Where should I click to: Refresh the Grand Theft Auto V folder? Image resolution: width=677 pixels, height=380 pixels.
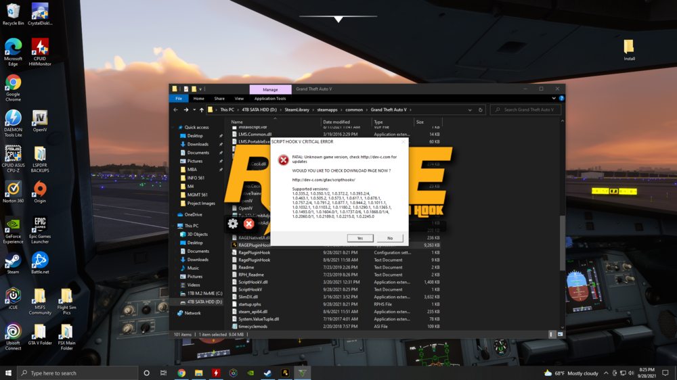click(x=480, y=110)
